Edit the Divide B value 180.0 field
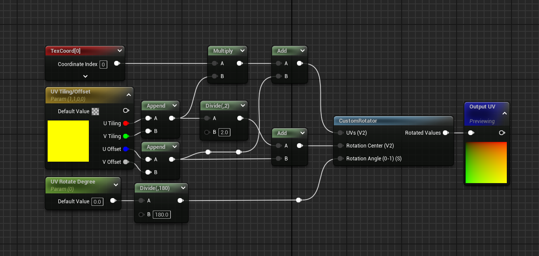539x256 pixels. [162, 214]
